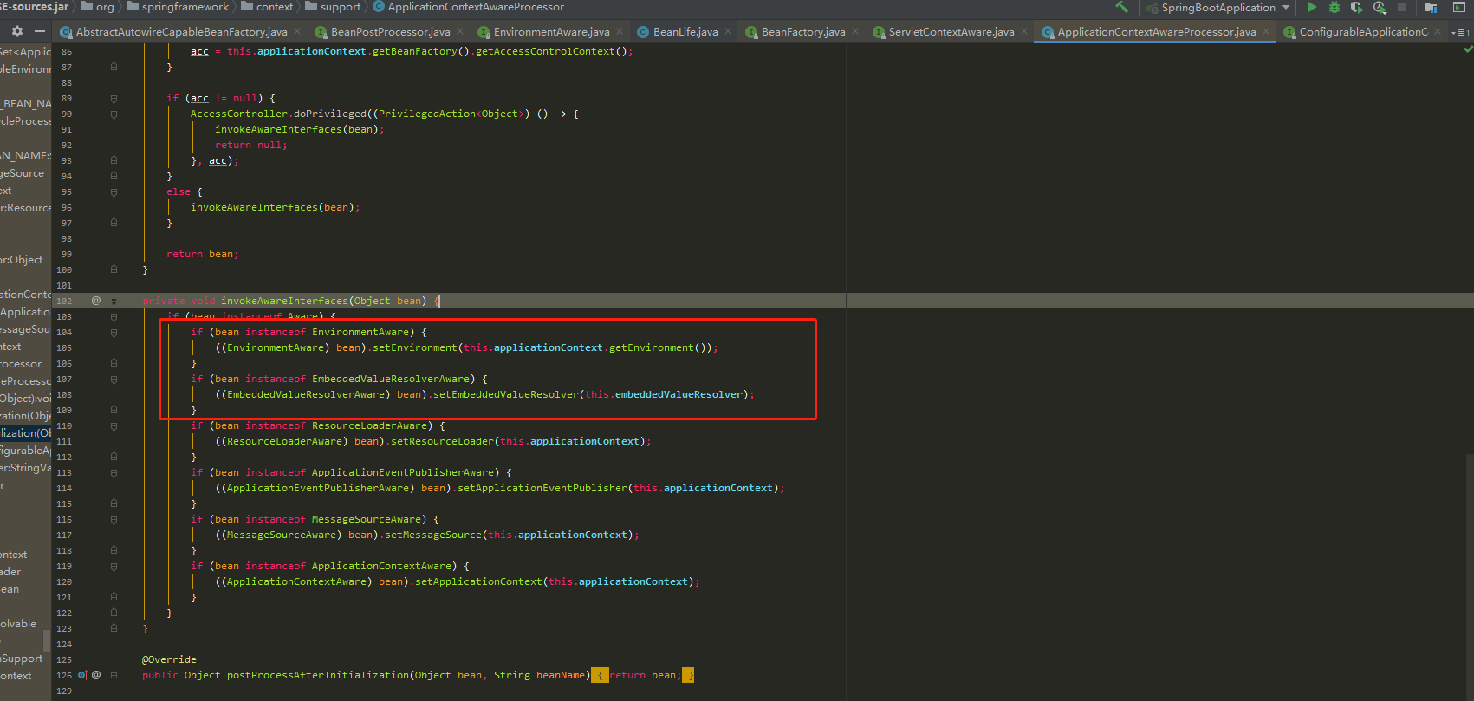
Task: Open the Project Structure icon
Action: [1431, 7]
